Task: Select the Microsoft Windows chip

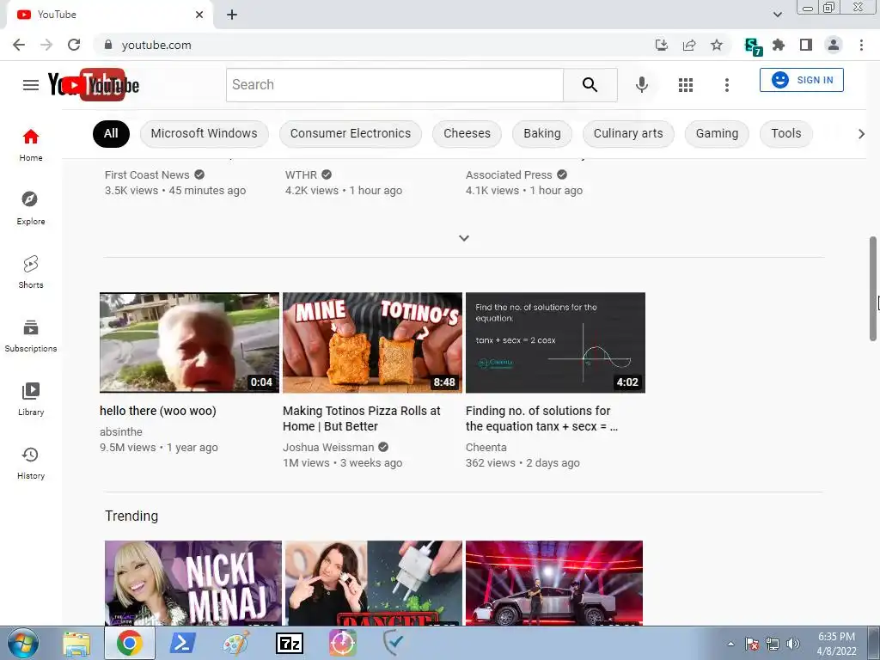Action: (x=205, y=133)
